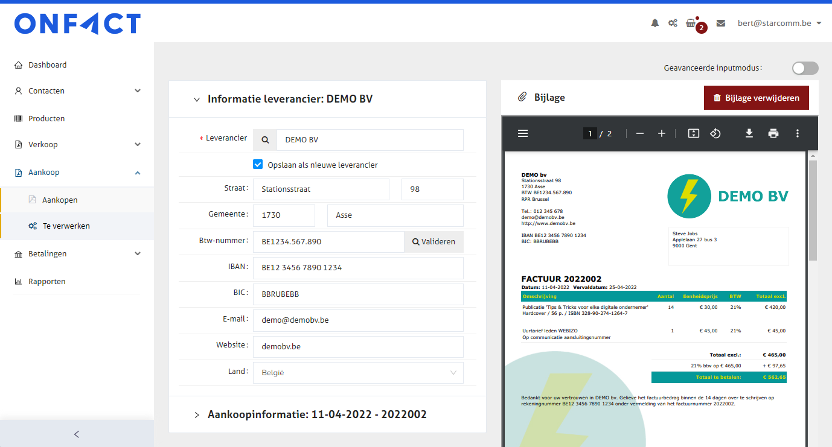Open the user account dropdown bert@starcomm.be
This screenshot has height=447, width=832.
point(779,24)
